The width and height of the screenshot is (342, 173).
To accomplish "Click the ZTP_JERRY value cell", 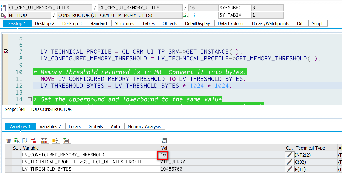I will (223, 162).
